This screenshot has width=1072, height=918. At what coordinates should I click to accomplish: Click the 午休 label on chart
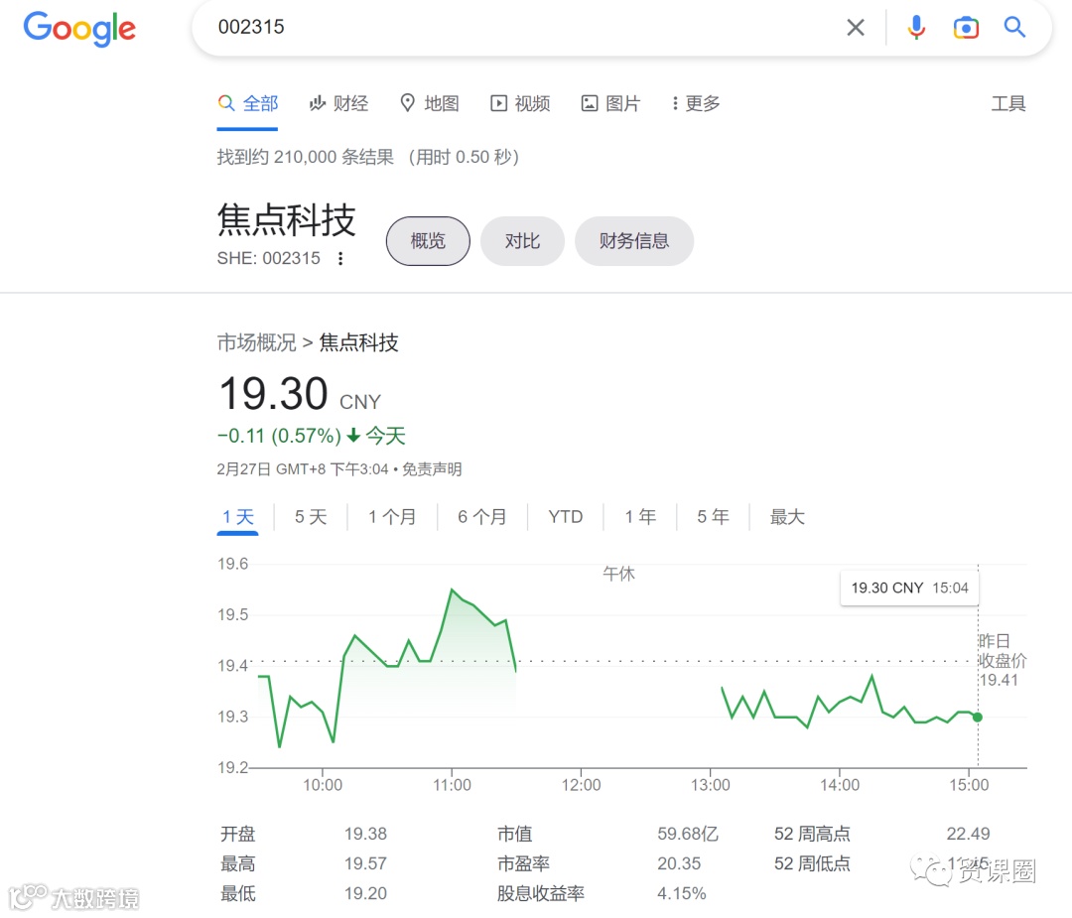point(618,574)
